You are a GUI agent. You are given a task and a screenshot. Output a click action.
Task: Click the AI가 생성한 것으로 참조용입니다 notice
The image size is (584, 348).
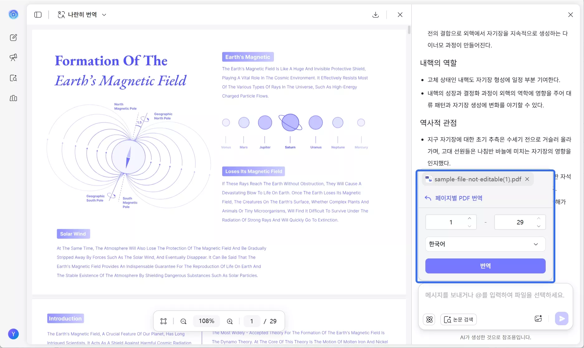pyautogui.click(x=495, y=337)
